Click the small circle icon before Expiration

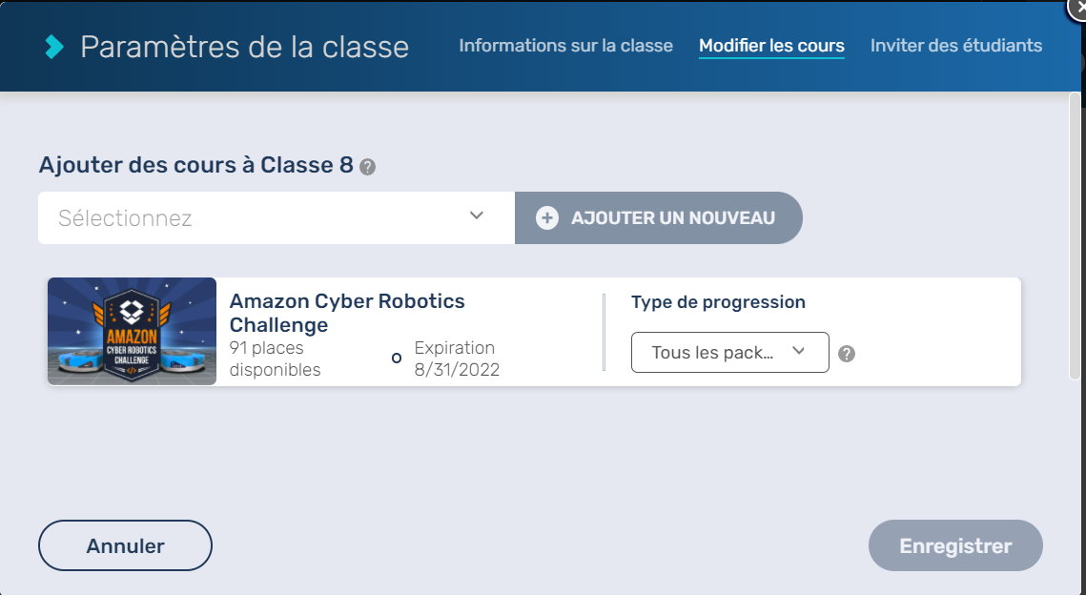[x=397, y=359]
